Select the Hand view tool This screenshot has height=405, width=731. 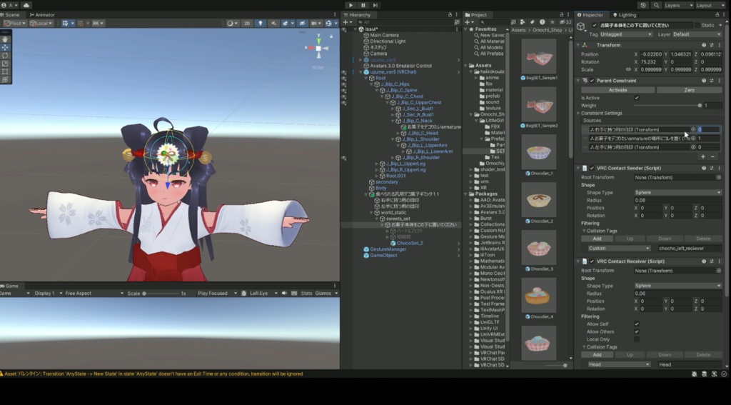tap(6, 40)
